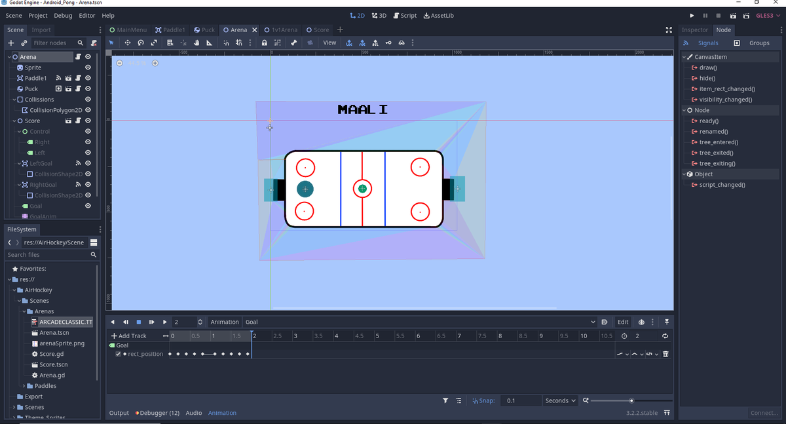Collapse the Object signals category
This screenshot has width=786, height=424.
coord(684,174)
